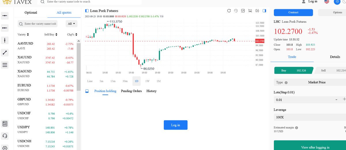This screenshot has height=150, width=346.
Task: Click the quotes list scrollbar
Action: click(78, 66)
